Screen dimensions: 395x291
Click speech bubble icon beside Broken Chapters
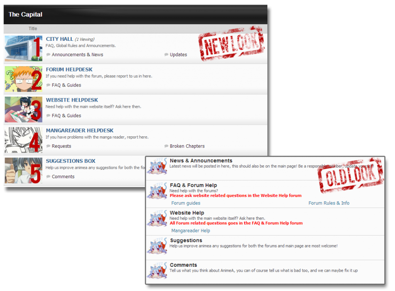pos(166,146)
